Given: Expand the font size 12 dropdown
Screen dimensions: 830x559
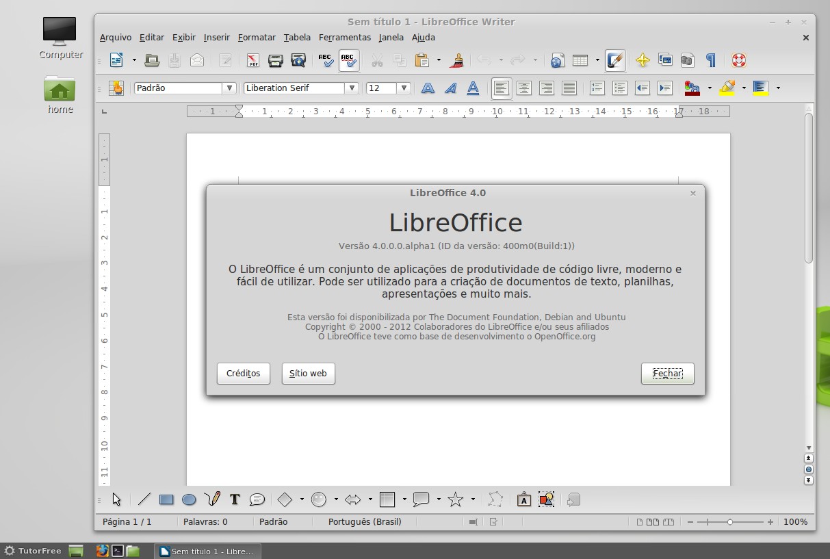Looking at the screenshot, I should click(x=404, y=88).
